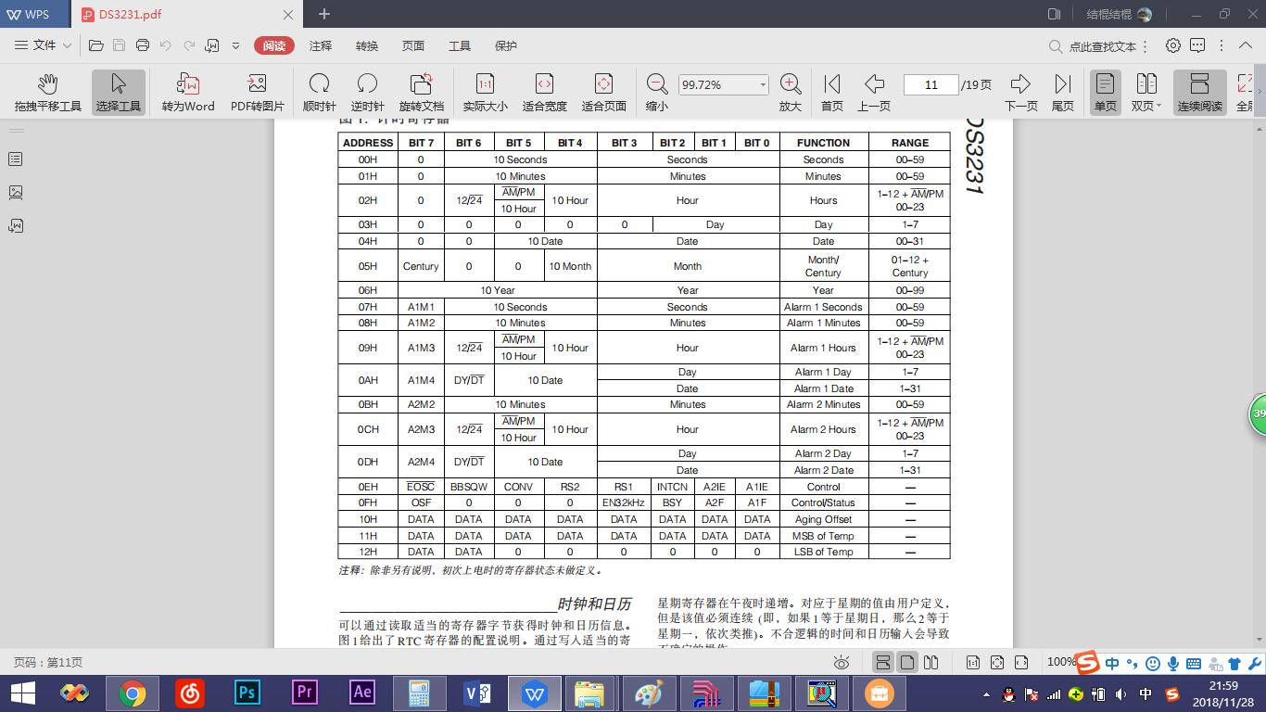Screen dimensions: 1266x712
Task: Click the Windows Start button
Action: (x=22, y=693)
